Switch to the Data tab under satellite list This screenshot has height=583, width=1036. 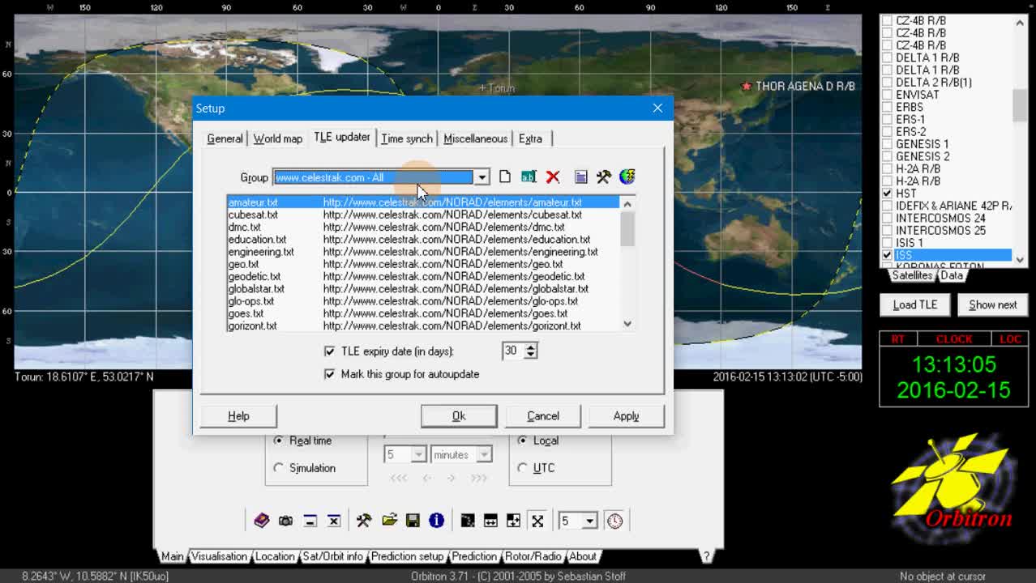click(x=952, y=275)
